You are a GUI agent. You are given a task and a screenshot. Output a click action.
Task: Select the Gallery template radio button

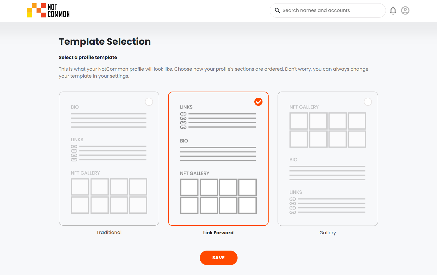pos(368,102)
